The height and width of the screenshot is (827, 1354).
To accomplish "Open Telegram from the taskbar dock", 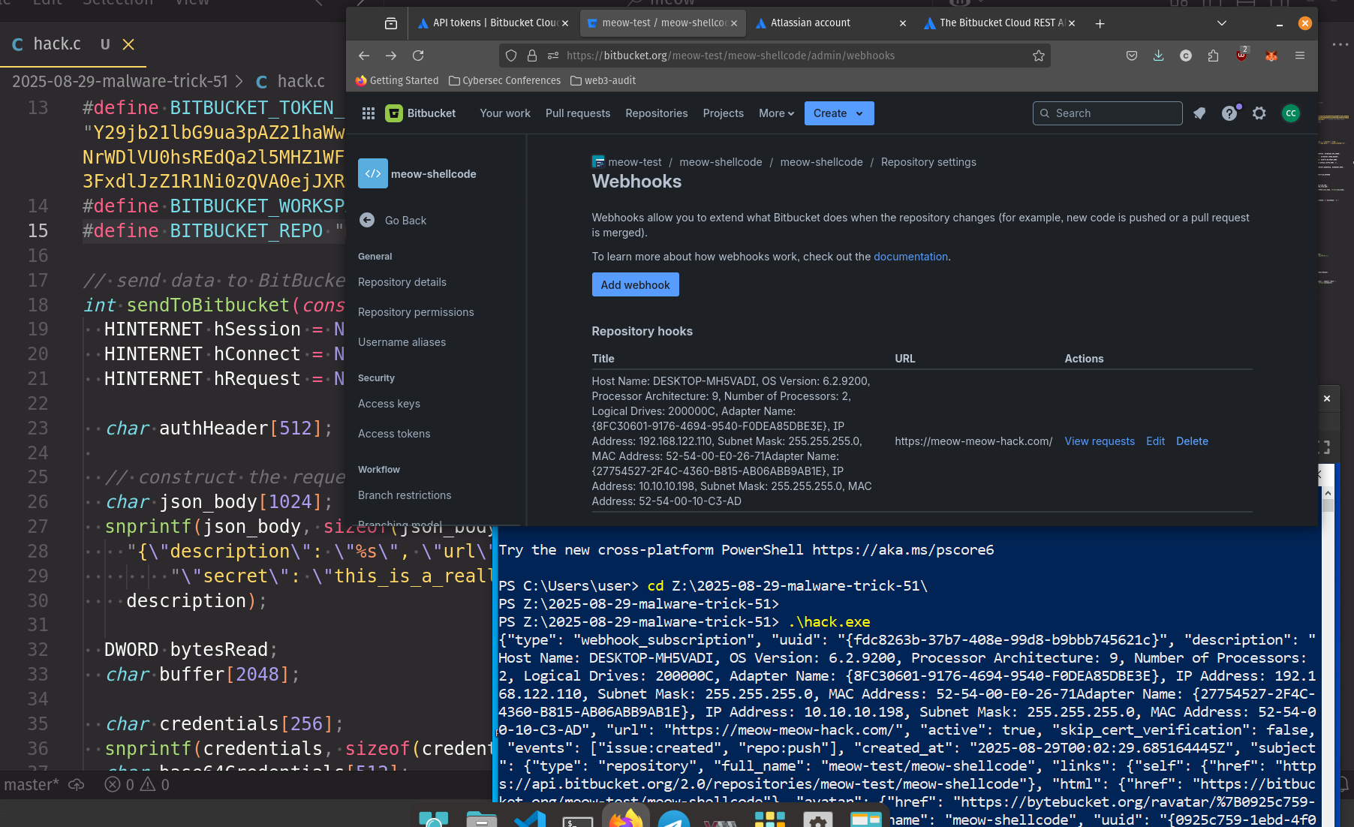I will point(673,819).
